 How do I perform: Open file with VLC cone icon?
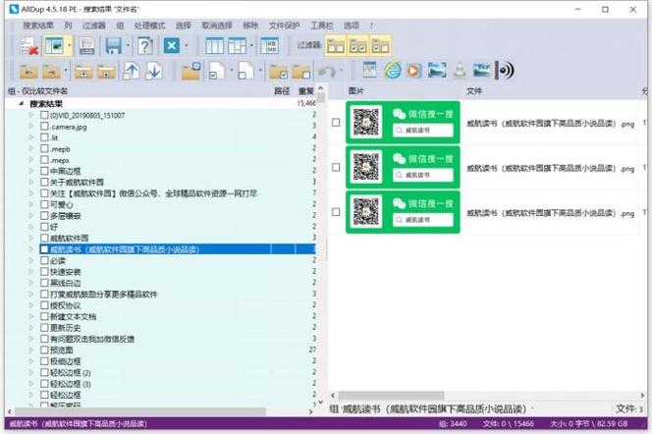(460, 71)
